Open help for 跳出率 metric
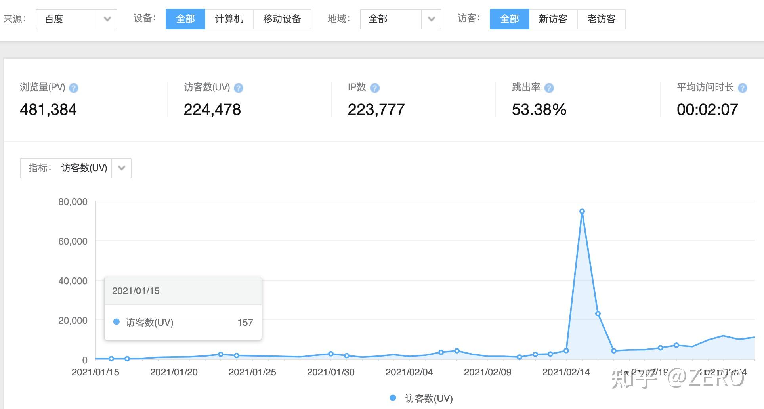Screen dimensions: 764x409 549,88
